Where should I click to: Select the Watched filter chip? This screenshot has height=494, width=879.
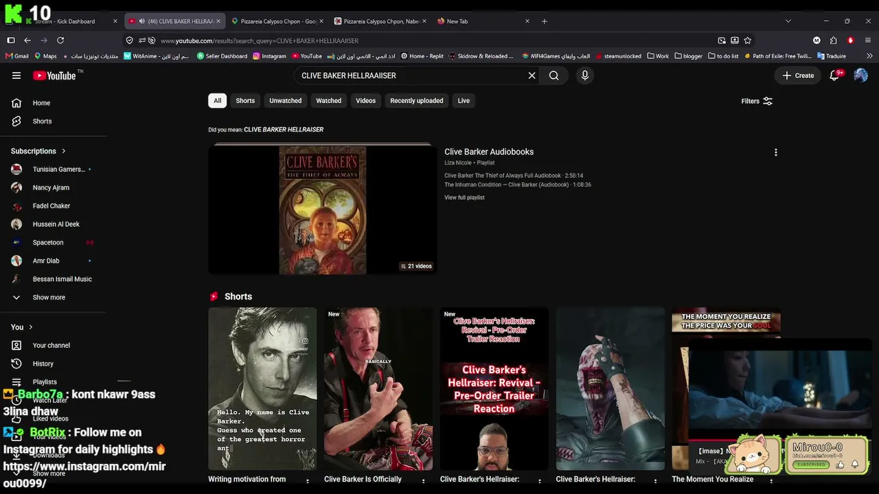pyautogui.click(x=328, y=101)
